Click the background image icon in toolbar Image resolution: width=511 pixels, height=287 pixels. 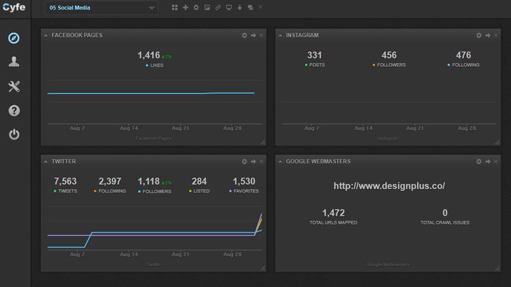[x=207, y=7]
